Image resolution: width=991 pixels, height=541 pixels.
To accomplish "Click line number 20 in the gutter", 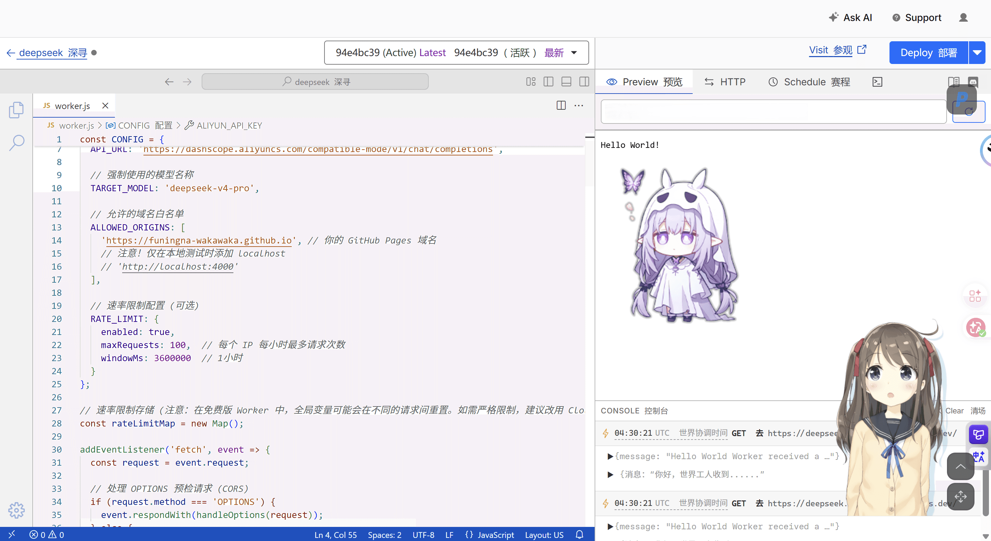I will [x=56, y=319].
